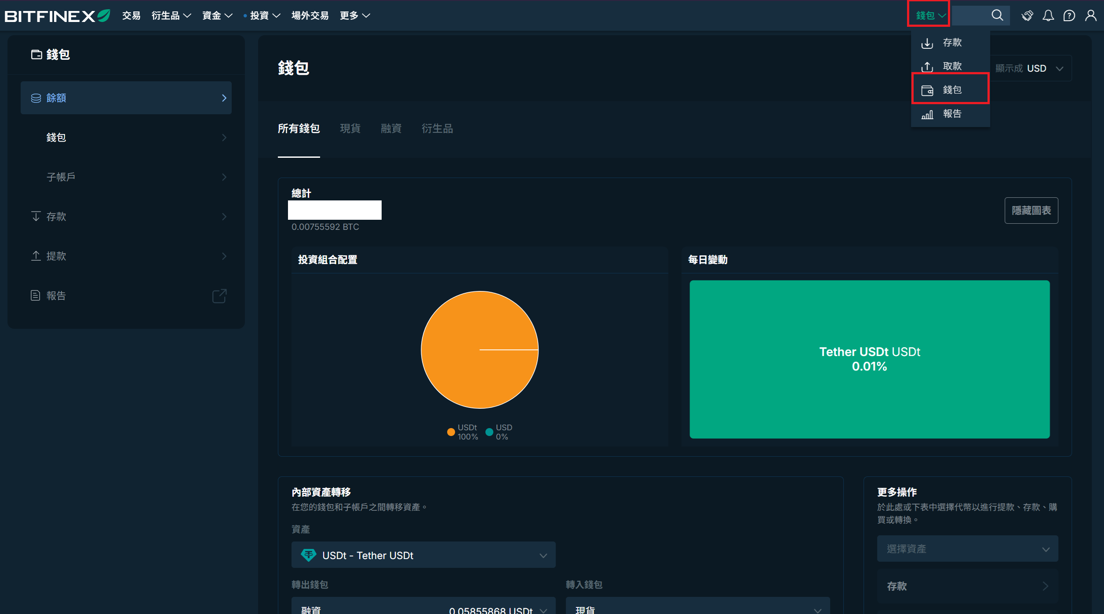Click the Bitfinex logo
This screenshot has height=614, width=1104.
[57, 16]
